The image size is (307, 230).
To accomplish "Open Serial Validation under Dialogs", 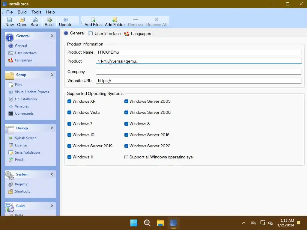I will click(27, 152).
